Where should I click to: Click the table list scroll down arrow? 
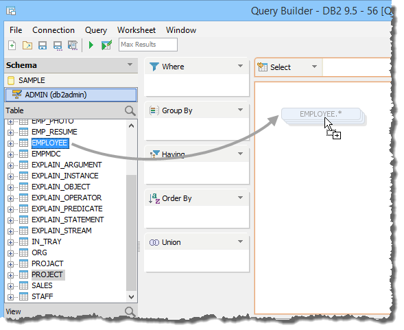point(131,297)
